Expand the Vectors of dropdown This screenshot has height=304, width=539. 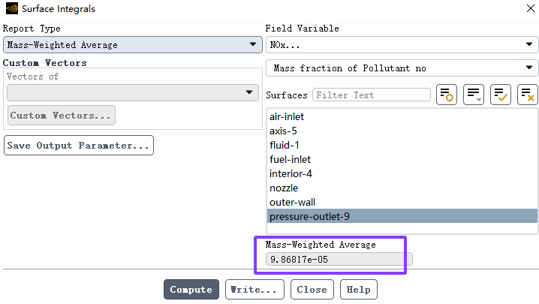[133, 92]
